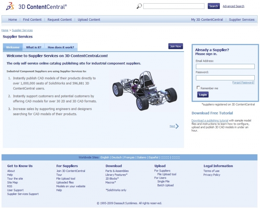Open Tour under For Suppliers

(x=59, y=175)
